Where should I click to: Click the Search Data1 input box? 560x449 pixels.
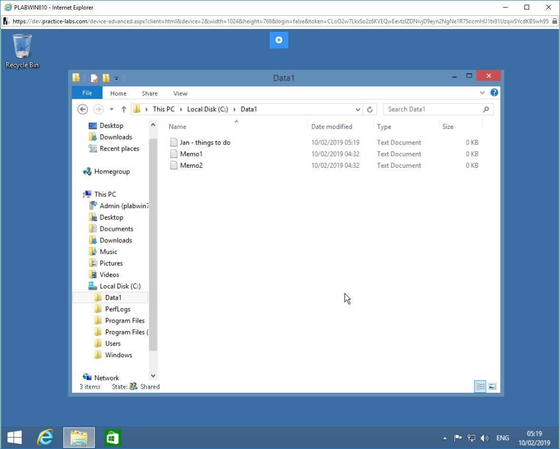pos(433,109)
